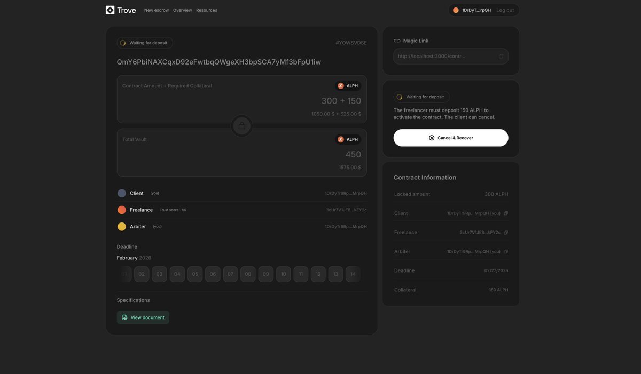Click Cancel & Recover button
641x374 pixels.
pos(451,138)
